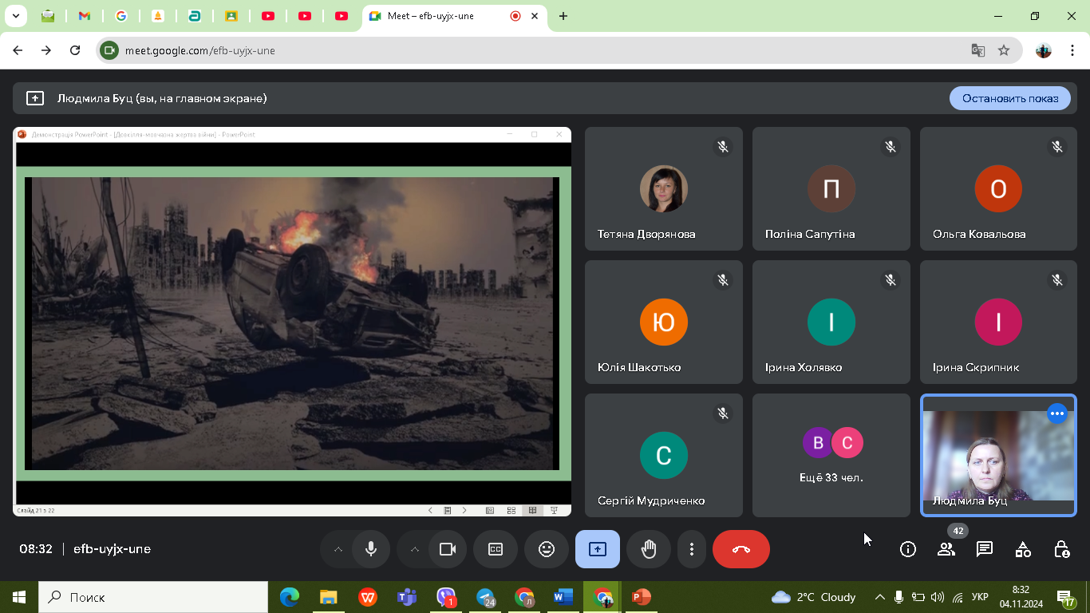Open more options three-dot menu
Image resolution: width=1090 pixels, height=613 pixels.
pyautogui.click(x=691, y=549)
